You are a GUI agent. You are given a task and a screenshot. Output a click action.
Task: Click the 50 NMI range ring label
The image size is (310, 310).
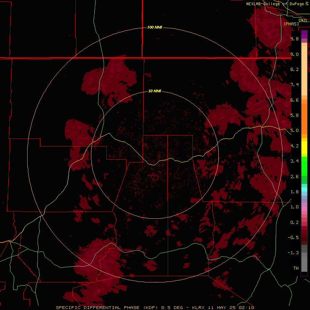155,91
